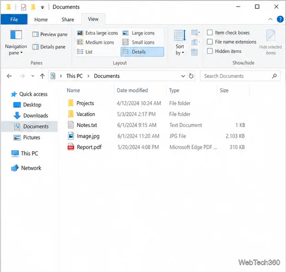Click the Vacation folder name
Image resolution: width=286 pixels, height=272 pixels.
tap(86, 114)
